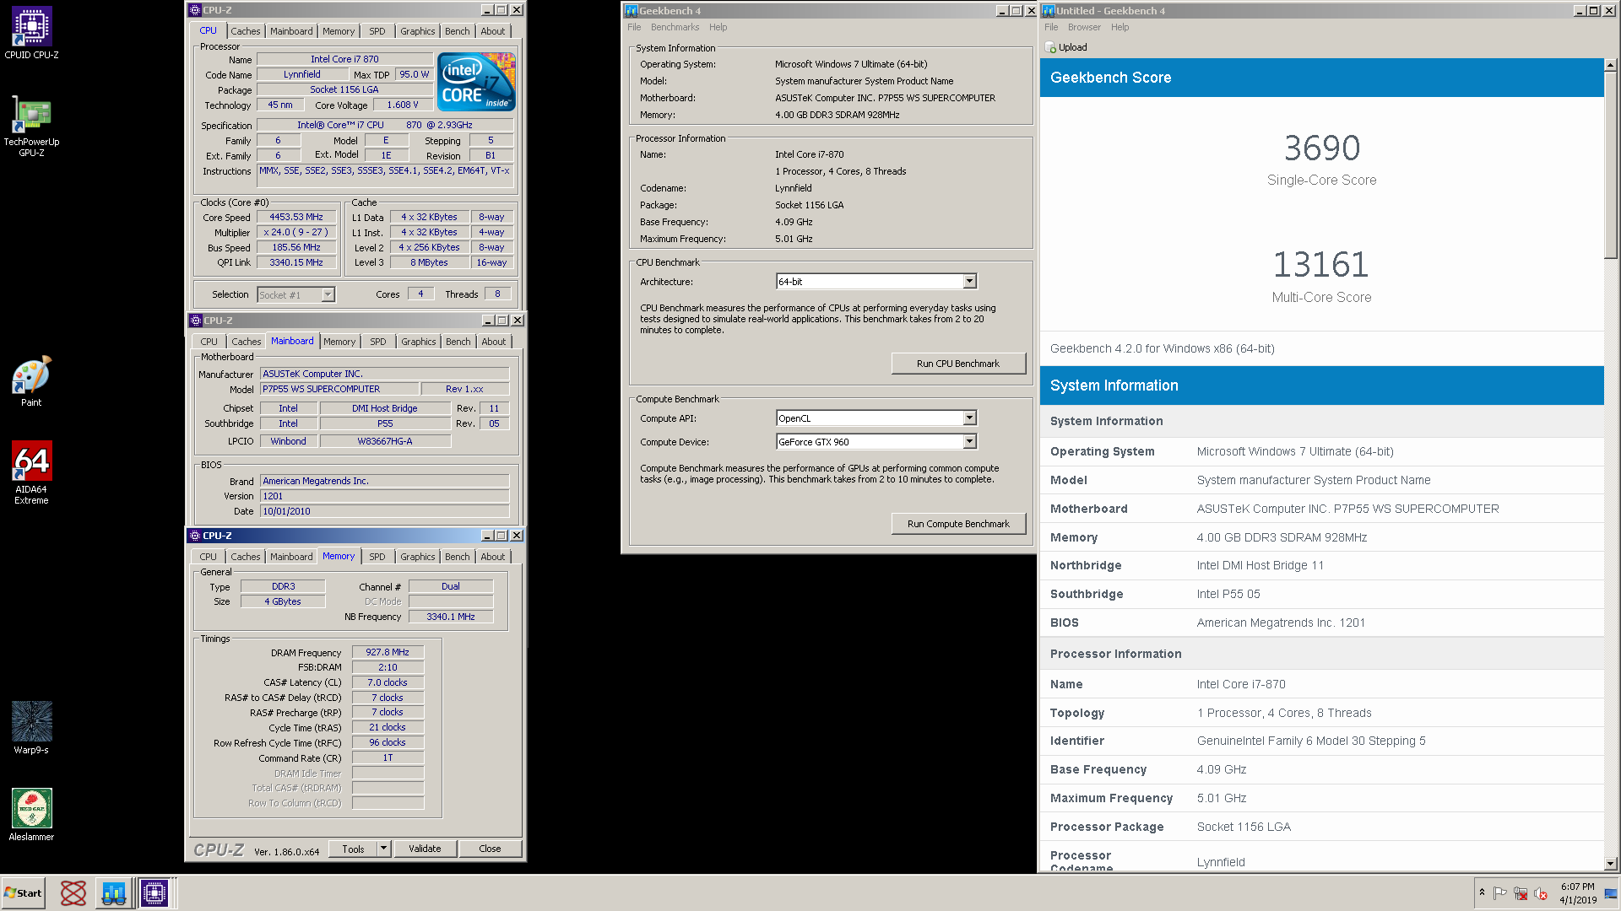The image size is (1621, 911).
Task: Switch to CPU-Z via its taskbar icon
Action: click(155, 893)
